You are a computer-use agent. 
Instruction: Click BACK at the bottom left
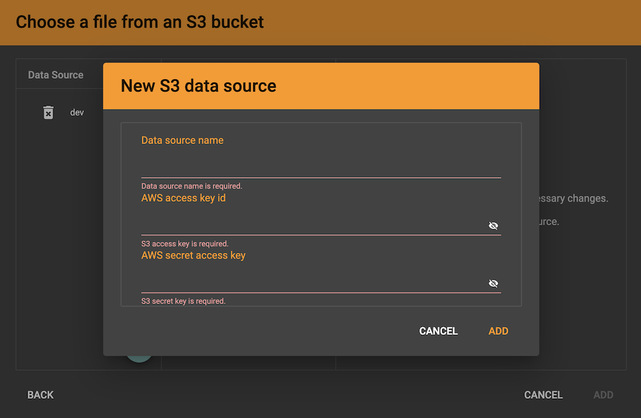[40, 395]
